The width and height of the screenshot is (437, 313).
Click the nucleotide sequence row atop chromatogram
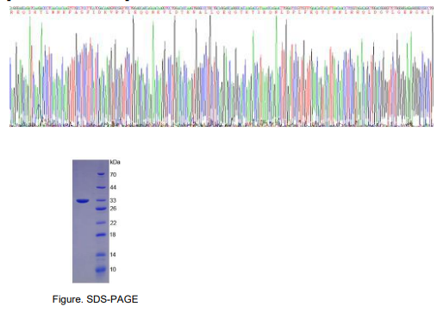[x=222, y=8]
